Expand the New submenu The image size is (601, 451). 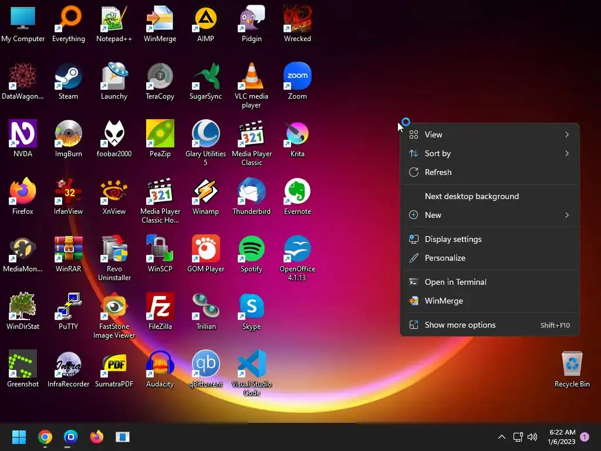[489, 215]
